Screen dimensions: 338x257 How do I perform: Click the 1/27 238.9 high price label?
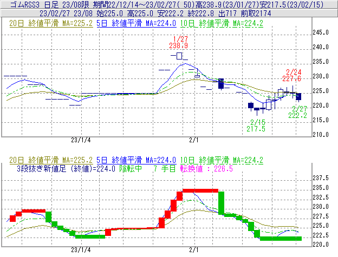click(179, 42)
